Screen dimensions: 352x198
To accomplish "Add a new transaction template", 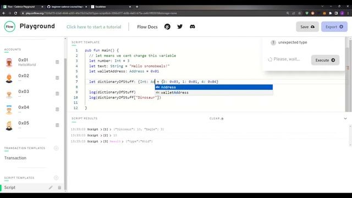I will pos(56,148).
